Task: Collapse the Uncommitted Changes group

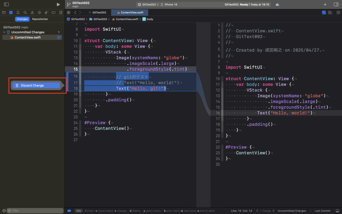Action: (4, 32)
